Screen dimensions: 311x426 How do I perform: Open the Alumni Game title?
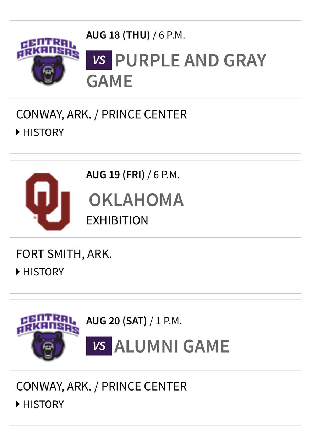(172, 346)
